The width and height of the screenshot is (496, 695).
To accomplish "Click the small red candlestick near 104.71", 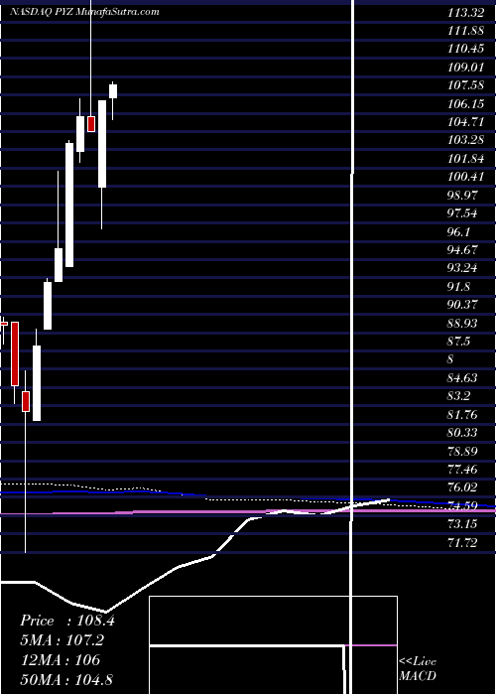I will tap(91, 124).
